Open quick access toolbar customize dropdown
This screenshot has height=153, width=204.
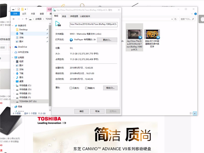[25, 9]
